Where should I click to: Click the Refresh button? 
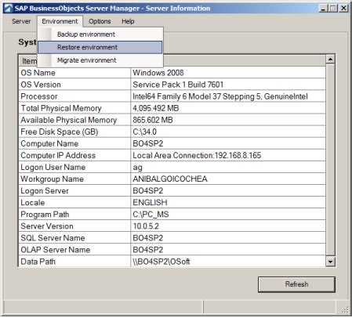[x=296, y=284]
